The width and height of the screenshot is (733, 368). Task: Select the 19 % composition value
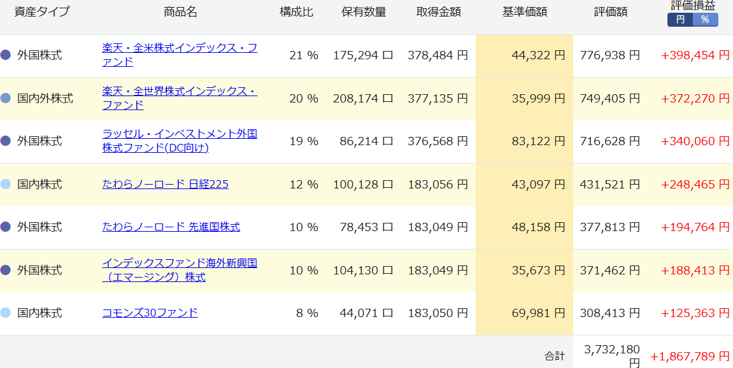click(304, 141)
